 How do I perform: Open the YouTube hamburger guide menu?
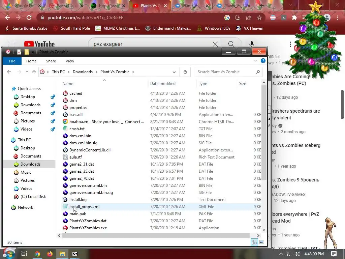click(12, 44)
